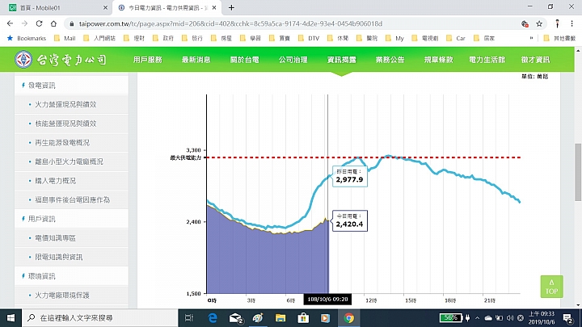The image size is (582, 327).
Task: Close the Mobile01 tab
Action: (105, 7)
